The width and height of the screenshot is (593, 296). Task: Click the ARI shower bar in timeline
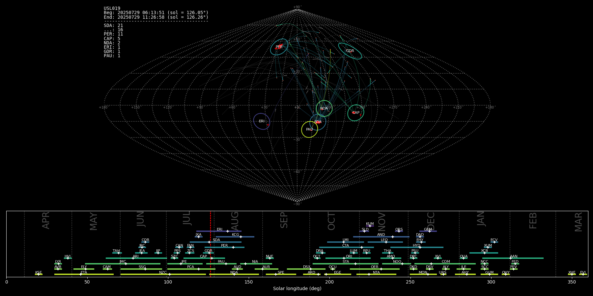click(136, 258)
